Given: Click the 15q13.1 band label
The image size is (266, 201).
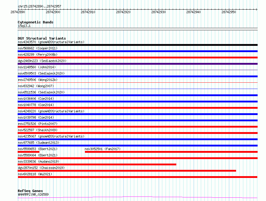Looking at the screenshot, I should (24, 26).
